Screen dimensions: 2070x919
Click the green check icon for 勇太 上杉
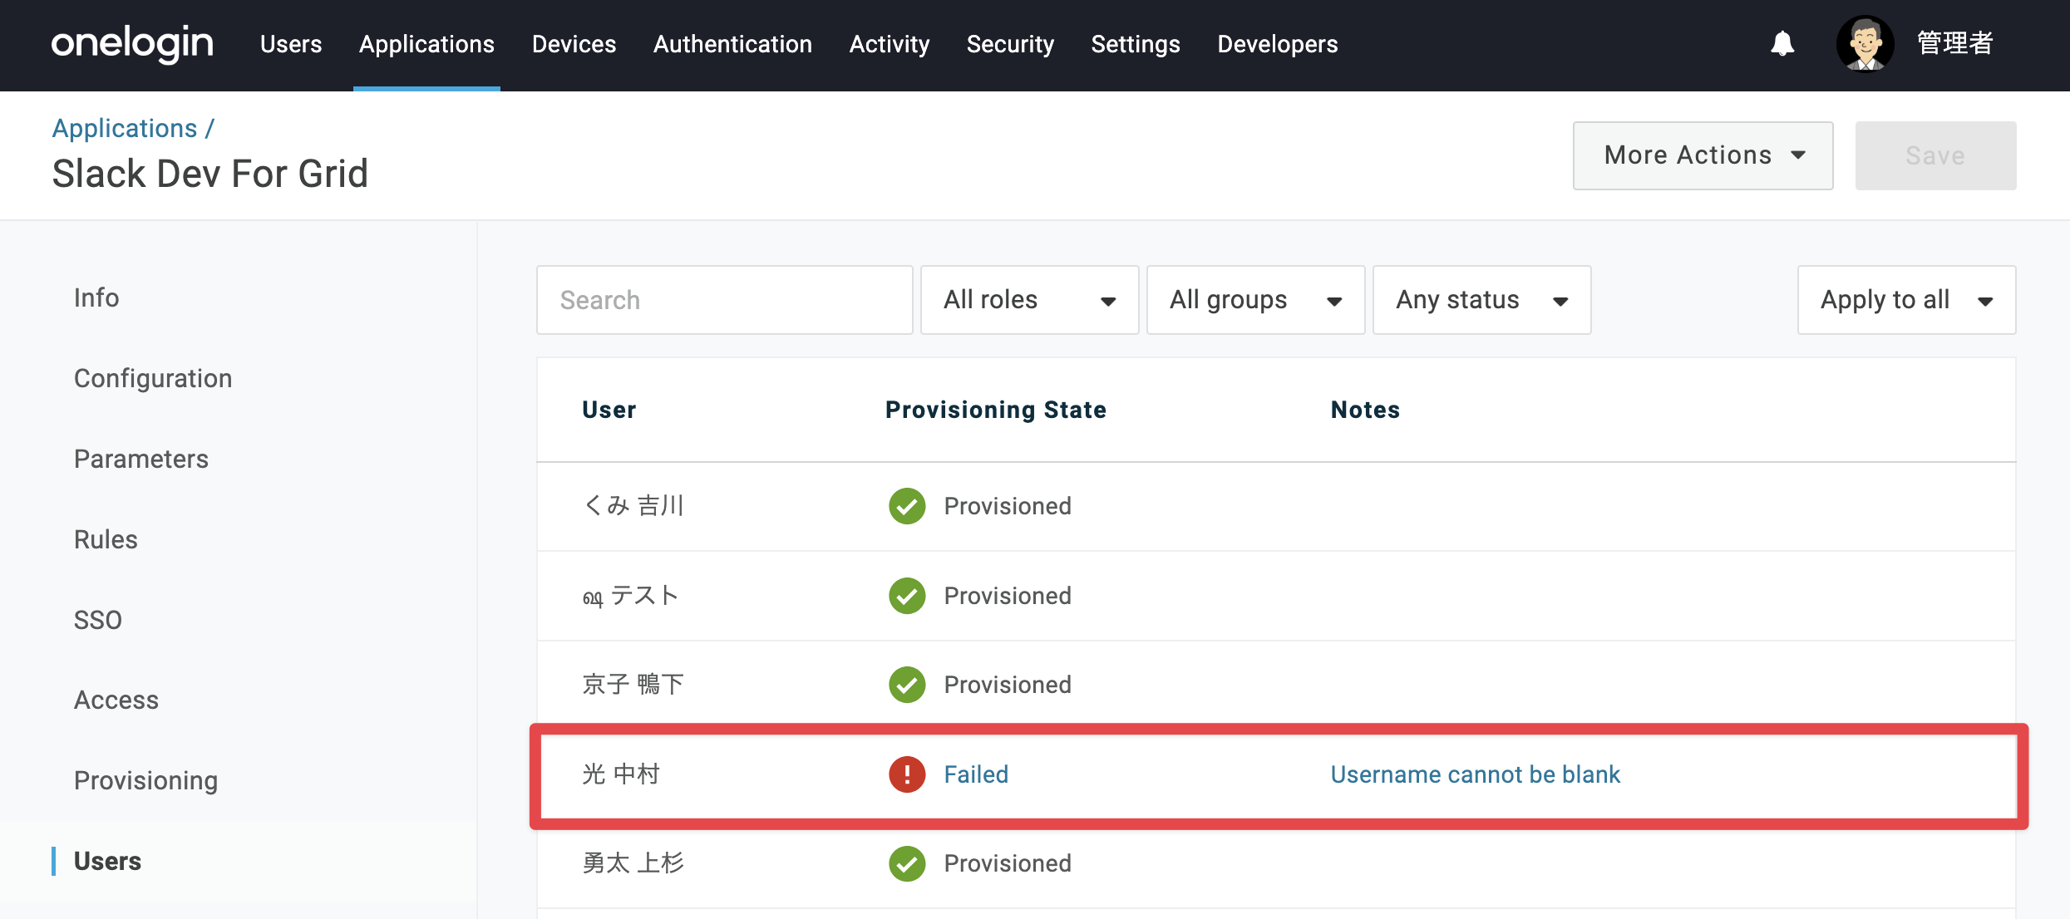pos(907,863)
